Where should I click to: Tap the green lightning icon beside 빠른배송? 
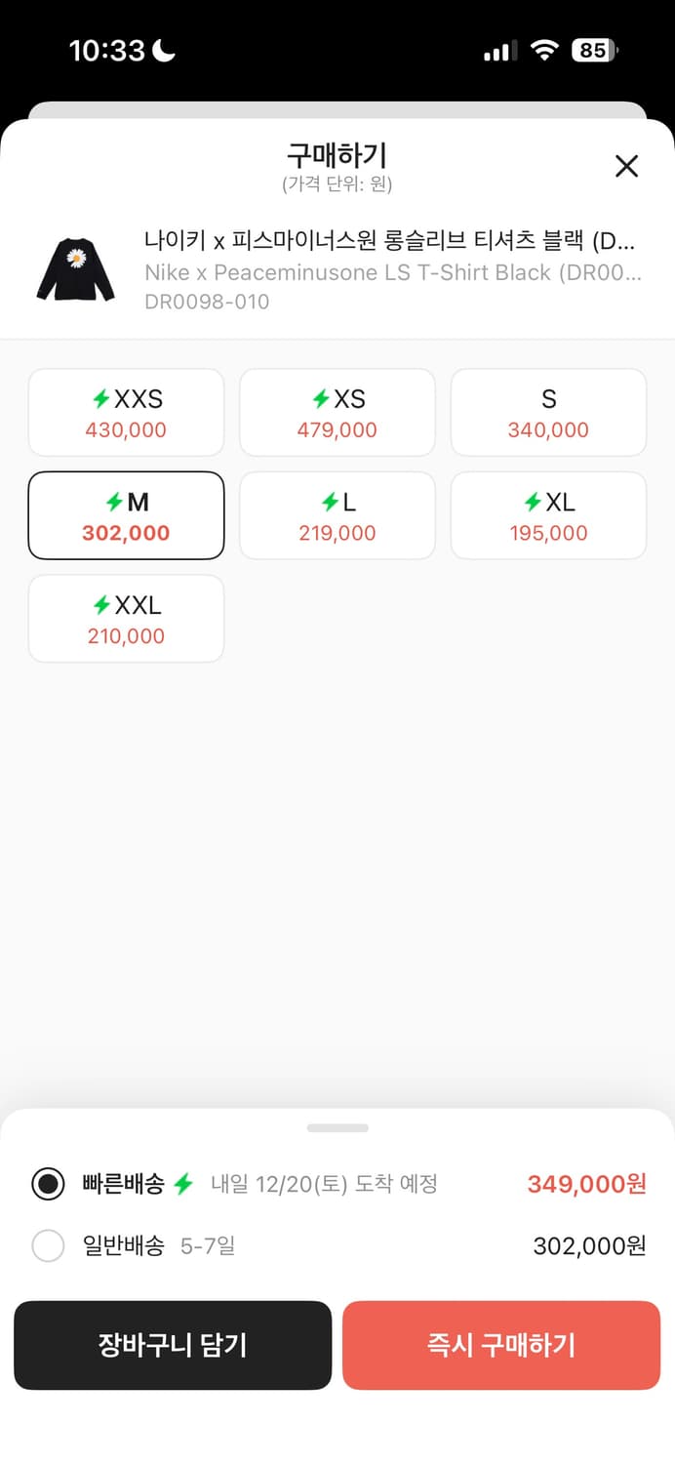click(x=183, y=1184)
